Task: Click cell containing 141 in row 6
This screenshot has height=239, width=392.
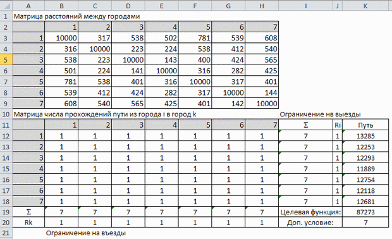Action: 128,71
